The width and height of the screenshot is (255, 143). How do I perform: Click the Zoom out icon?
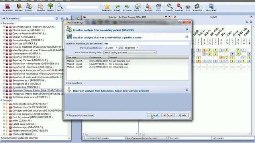(179, 7)
